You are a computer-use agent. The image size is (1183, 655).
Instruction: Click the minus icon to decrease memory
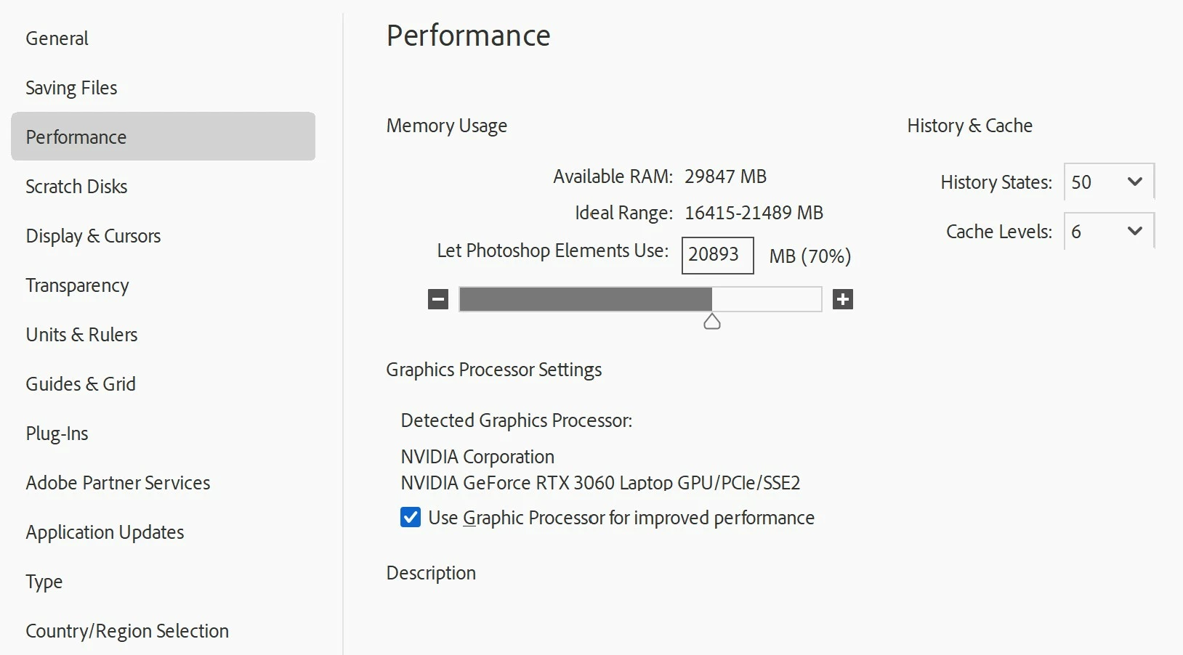pyautogui.click(x=438, y=299)
